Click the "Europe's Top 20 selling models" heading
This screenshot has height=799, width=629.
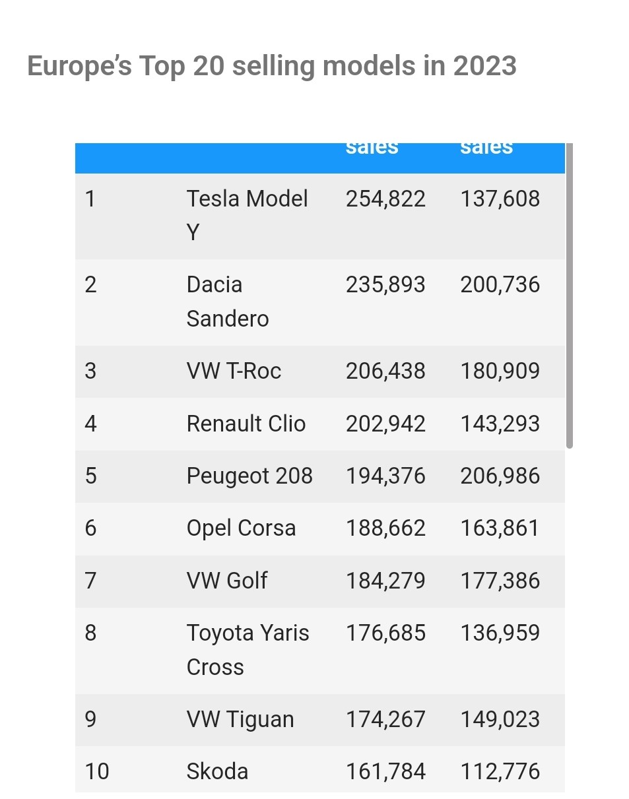271,66
